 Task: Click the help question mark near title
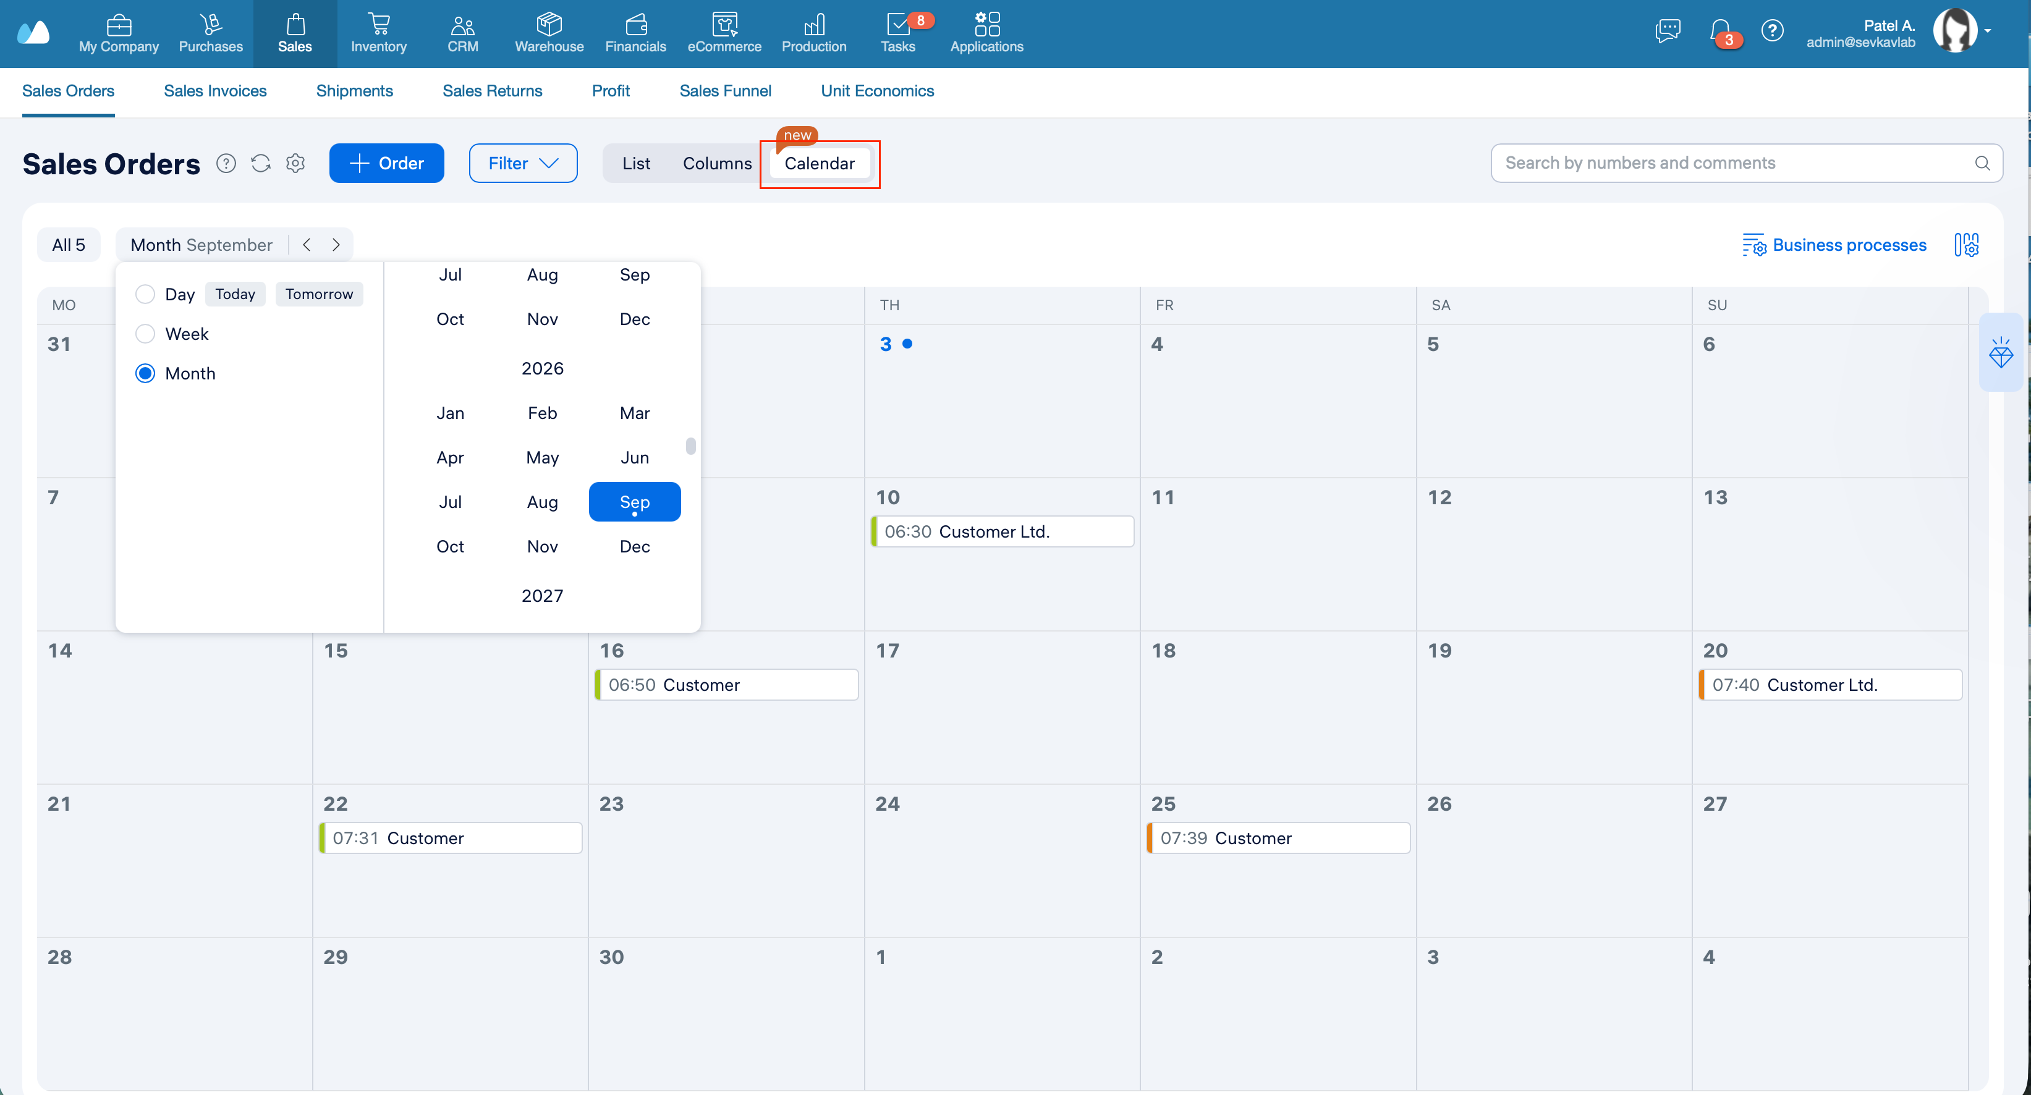(x=226, y=163)
